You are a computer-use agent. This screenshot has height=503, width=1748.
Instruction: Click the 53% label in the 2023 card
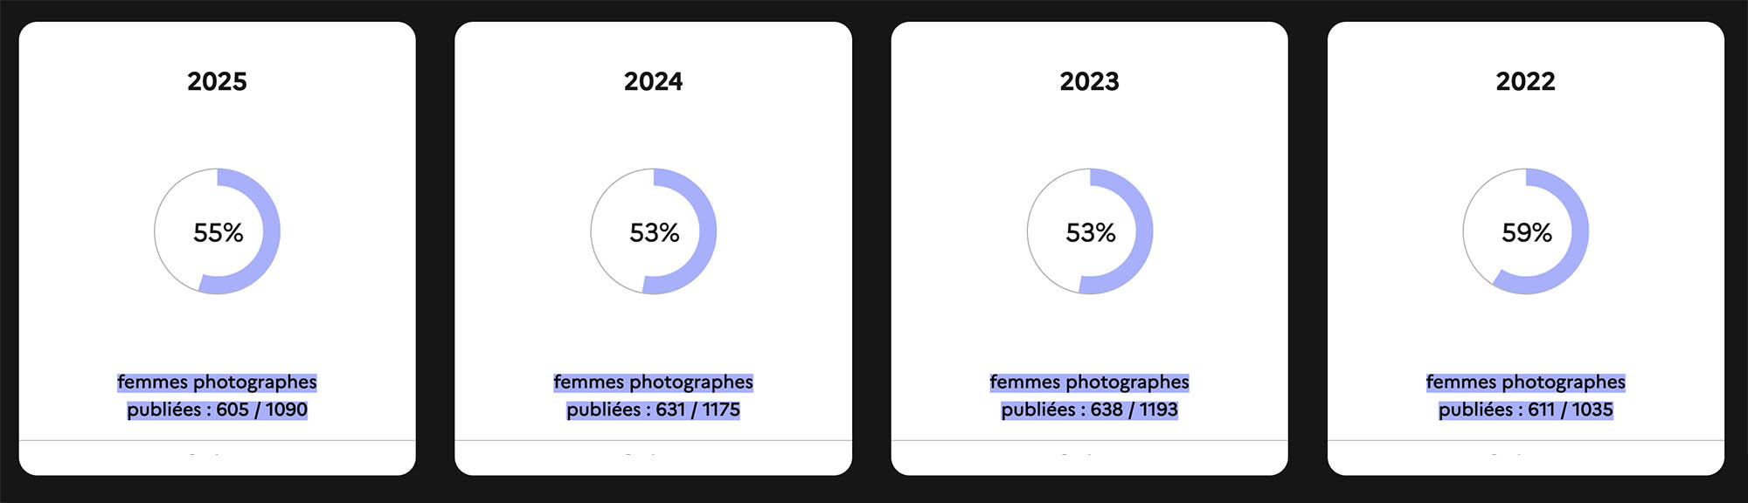click(x=1090, y=232)
